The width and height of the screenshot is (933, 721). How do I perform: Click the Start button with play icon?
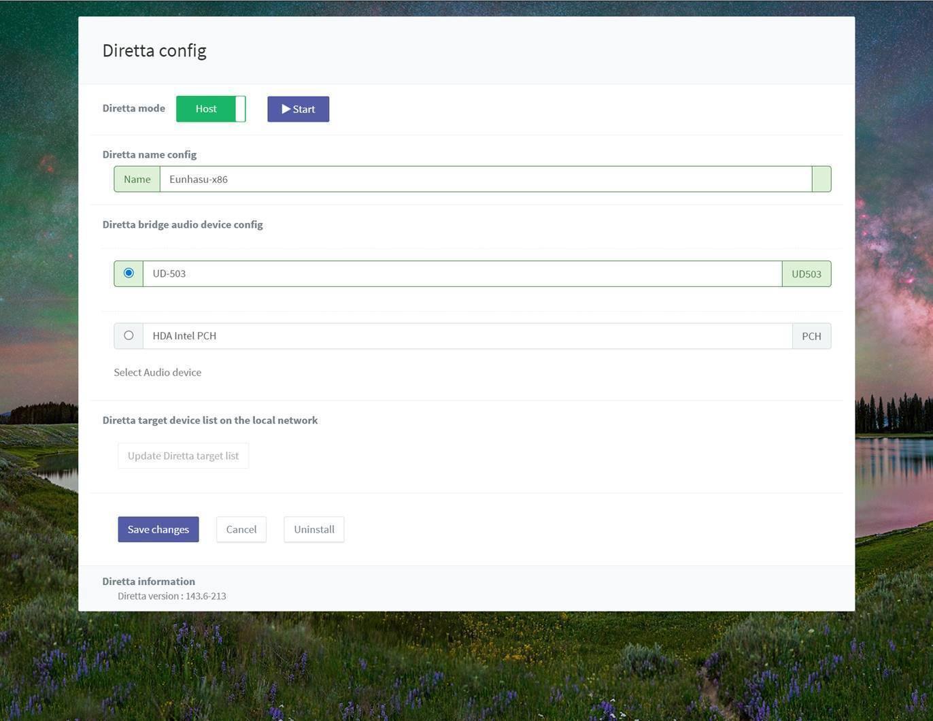(298, 109)
